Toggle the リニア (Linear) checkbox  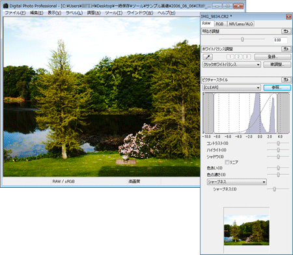227,162
